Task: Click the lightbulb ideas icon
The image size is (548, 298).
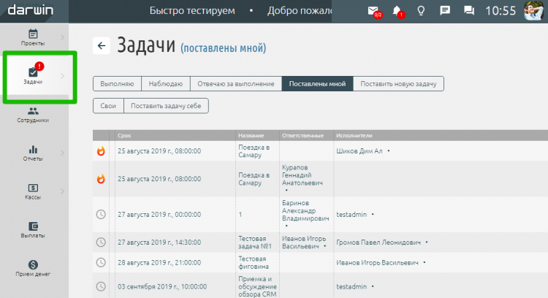Action: (421, 11)
